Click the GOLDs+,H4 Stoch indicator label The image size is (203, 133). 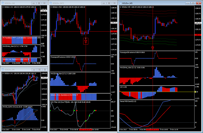16,59
